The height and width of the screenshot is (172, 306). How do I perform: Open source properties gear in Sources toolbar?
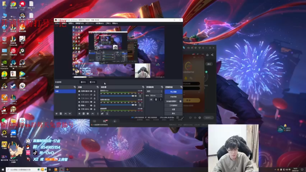coord(88,114)
